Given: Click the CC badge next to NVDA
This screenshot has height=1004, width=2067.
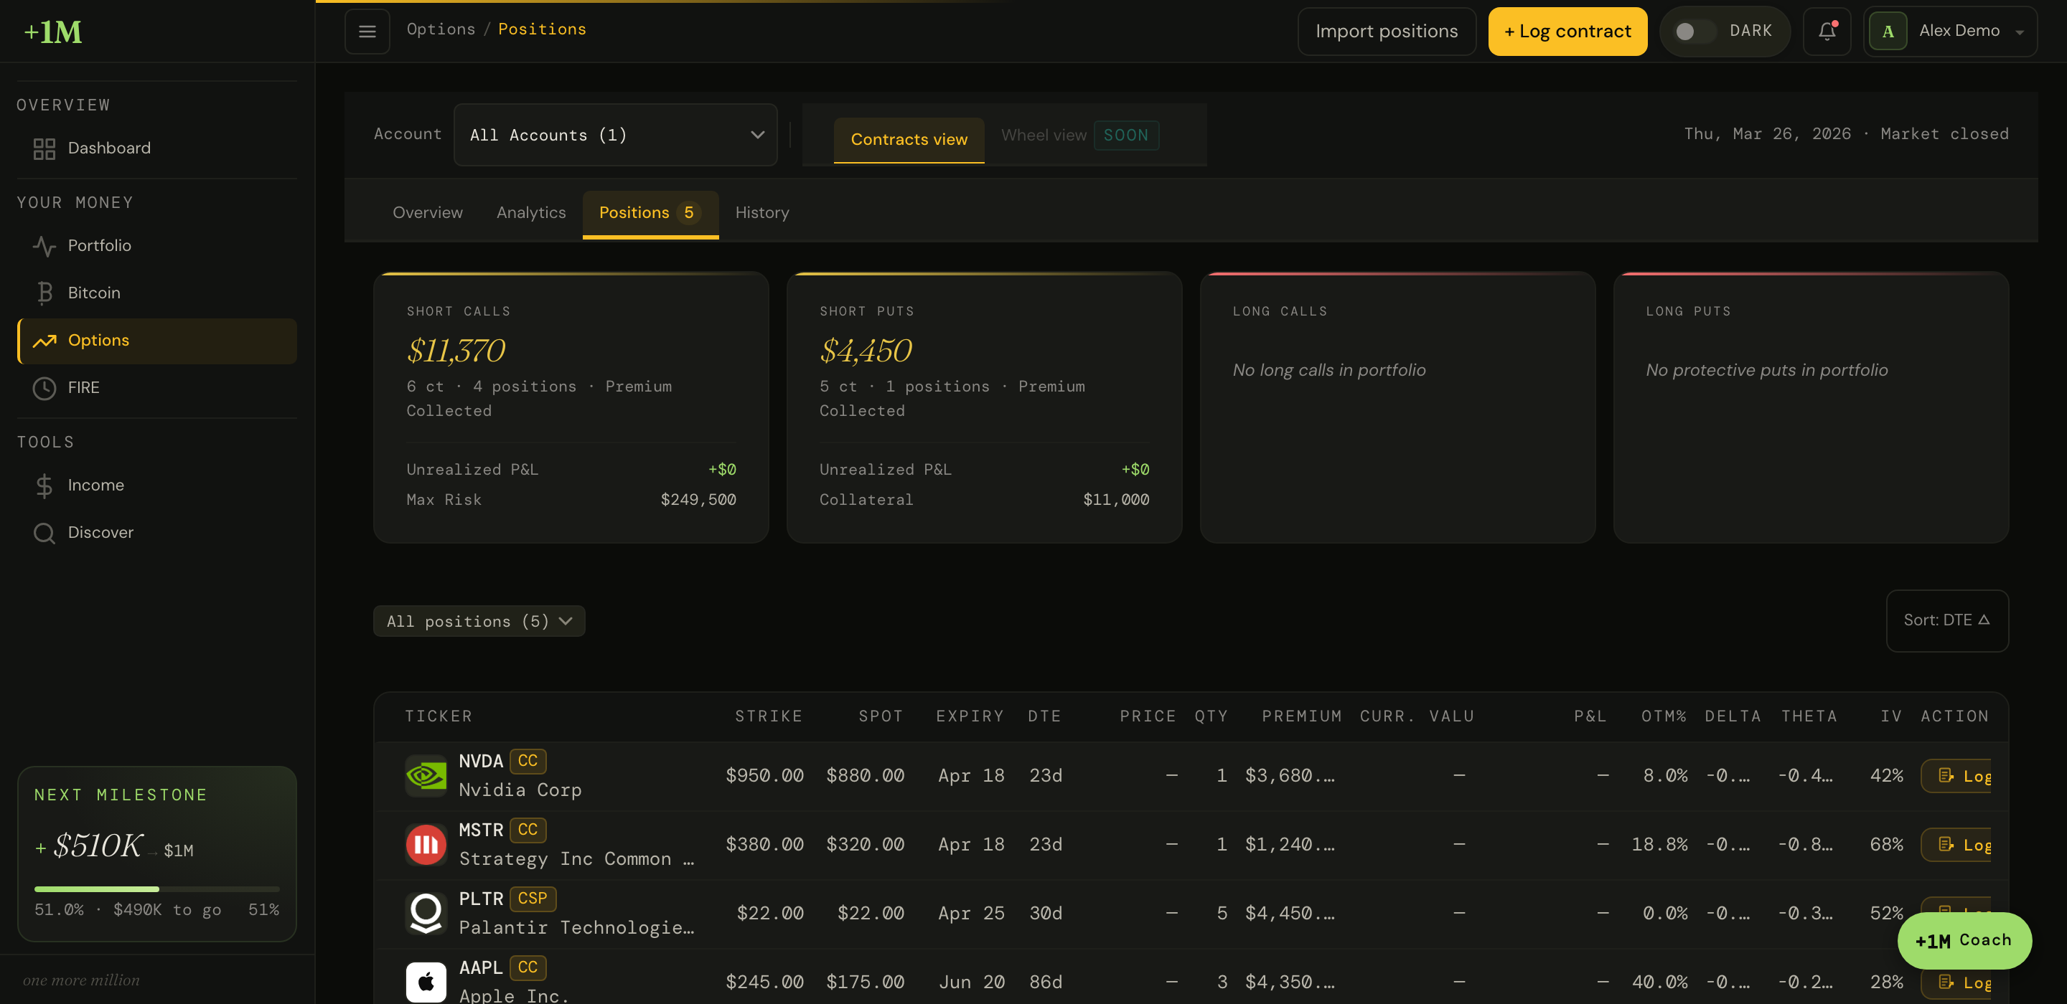Looking at the screenshot, I should [528, 760].
